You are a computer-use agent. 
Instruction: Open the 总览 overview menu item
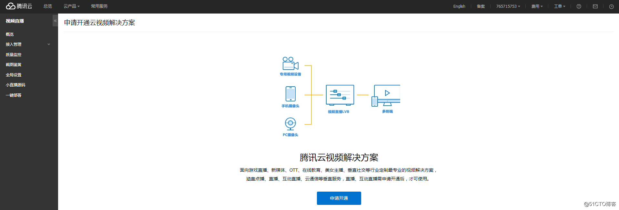coord(48,6)
